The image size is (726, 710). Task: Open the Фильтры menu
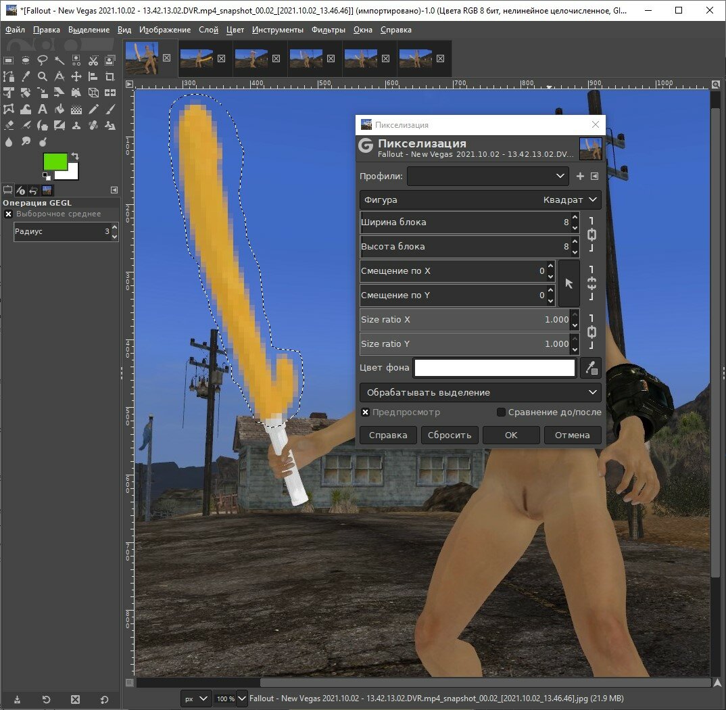point(328,30)
